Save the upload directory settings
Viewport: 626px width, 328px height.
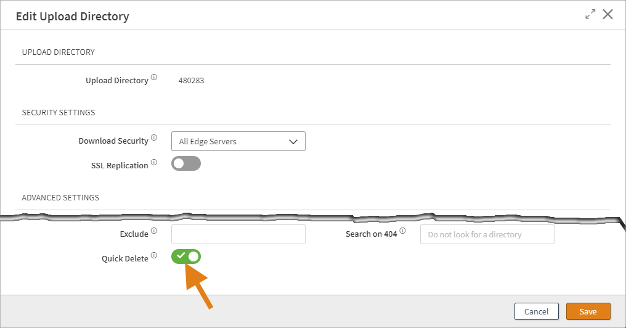point(588,311)
